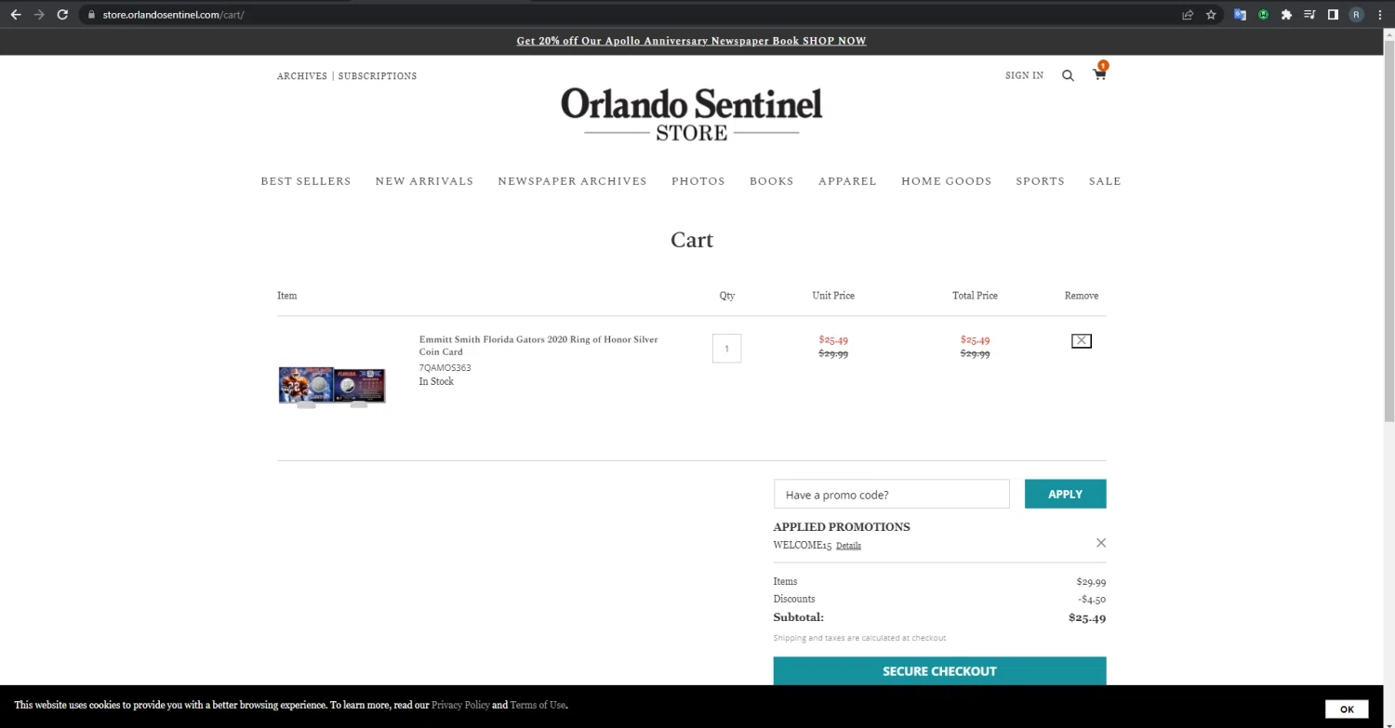Go back using the browser back arrow
1395x728 pixels.
click(x=15, y=15)
